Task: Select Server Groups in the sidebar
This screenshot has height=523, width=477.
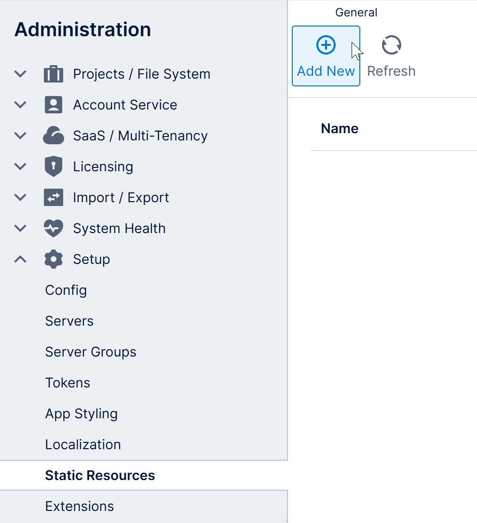Action: tap(91, 352)
